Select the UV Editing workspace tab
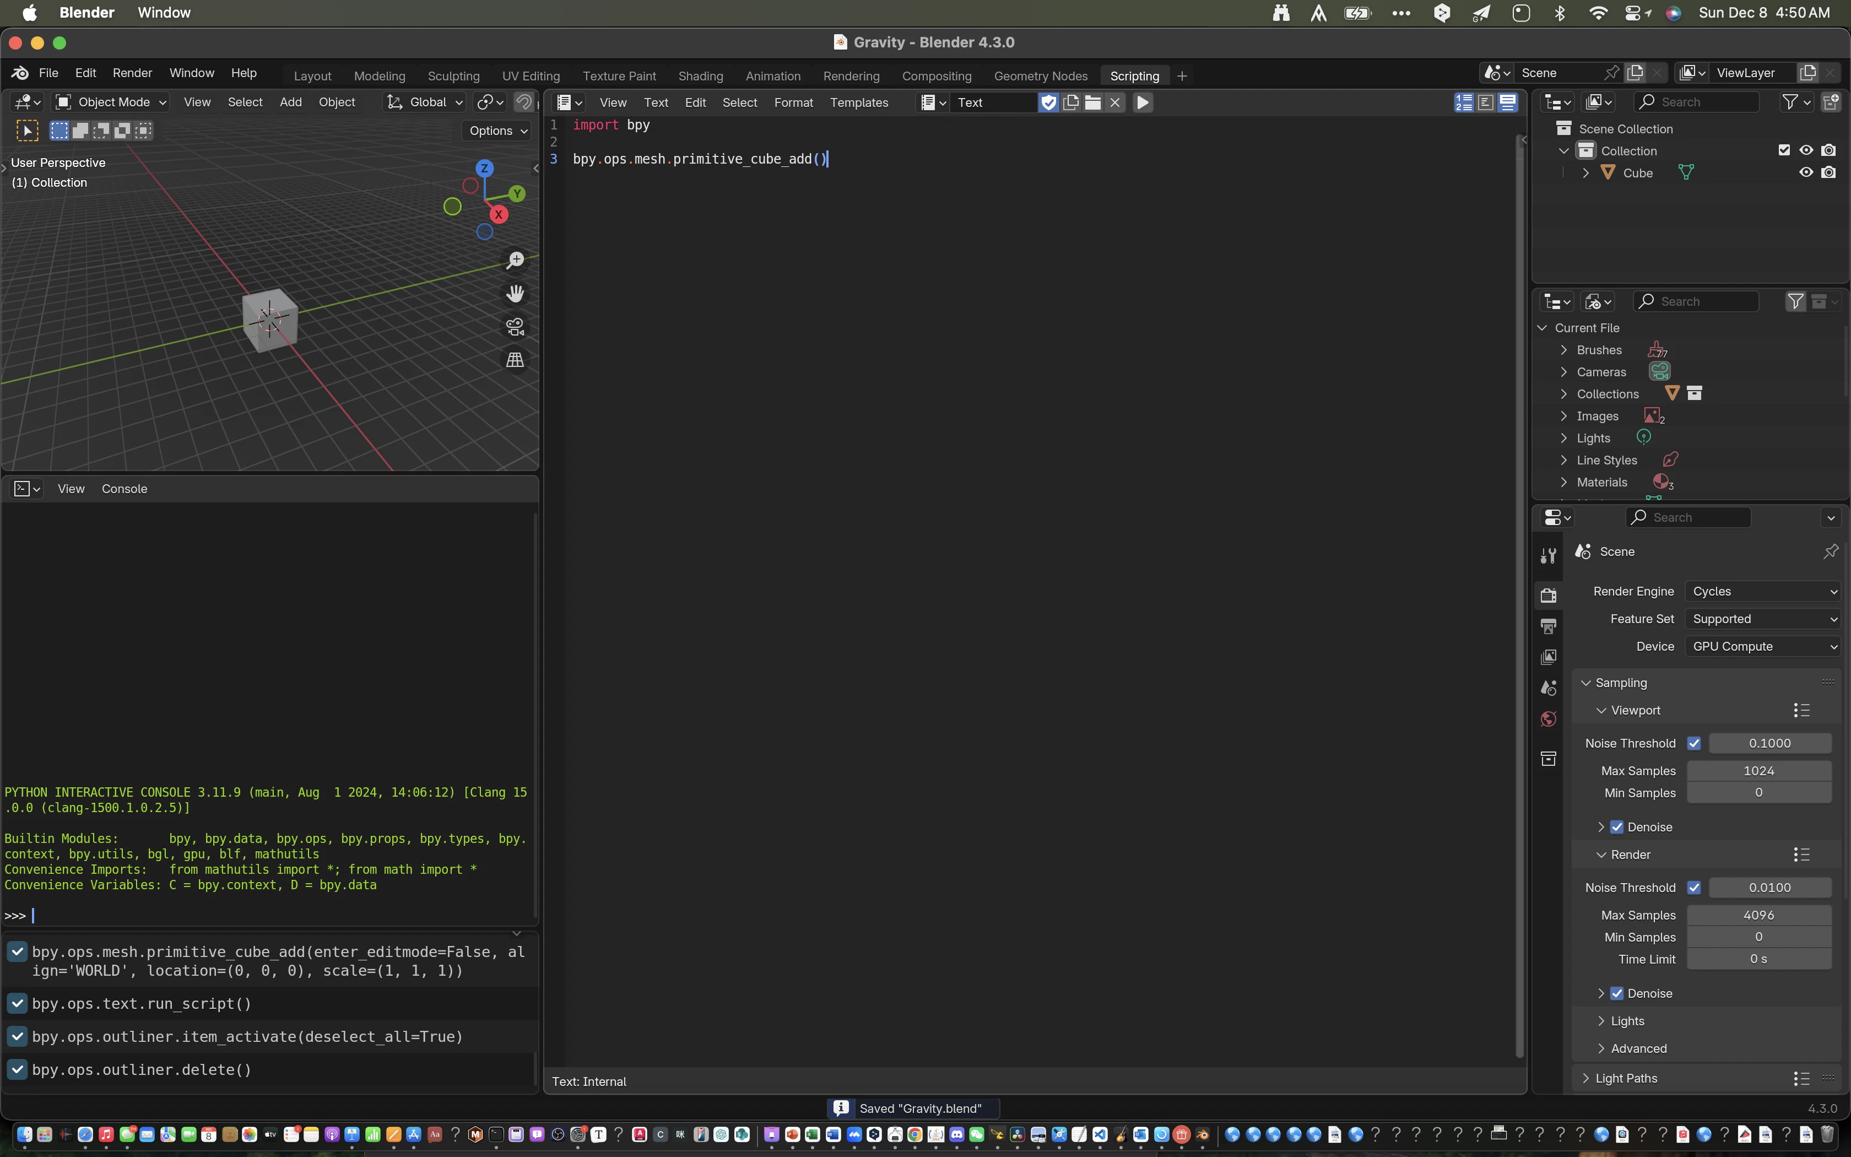The image size is (1851, 1157). coord(531,74)
